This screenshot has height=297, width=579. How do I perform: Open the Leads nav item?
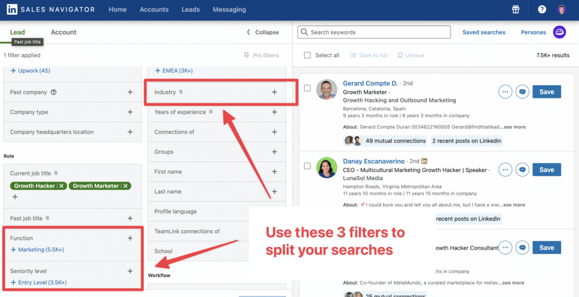pyautogui.click(x=191, y=10)
